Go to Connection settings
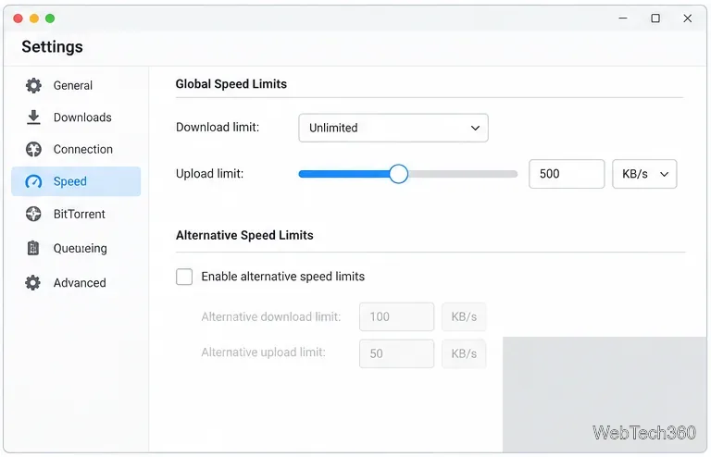Image resolution: width=711 pixels, height=457 pixels. (76, 149)
